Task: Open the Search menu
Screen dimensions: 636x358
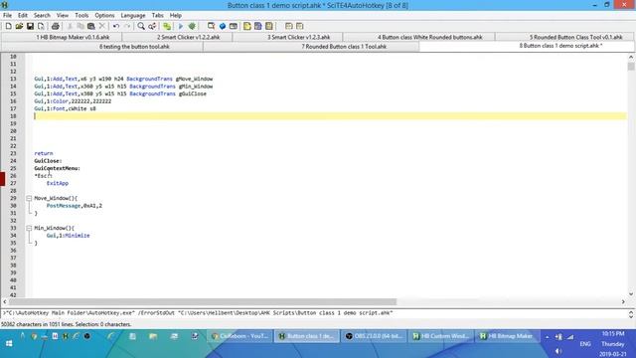Action: 42,16
